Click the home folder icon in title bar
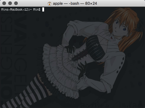145x108 pixels. 49,4
